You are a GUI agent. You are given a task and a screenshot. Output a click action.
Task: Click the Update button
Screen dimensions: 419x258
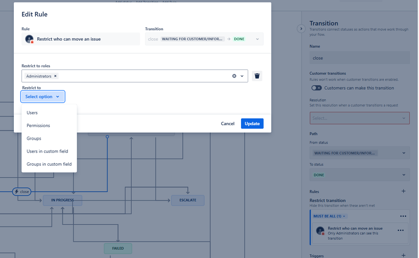252,123
